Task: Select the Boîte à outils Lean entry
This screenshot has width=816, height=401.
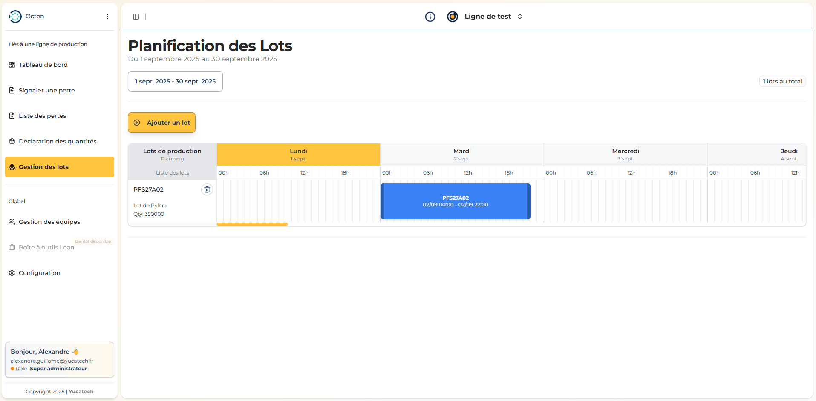Action: point(46,247)
